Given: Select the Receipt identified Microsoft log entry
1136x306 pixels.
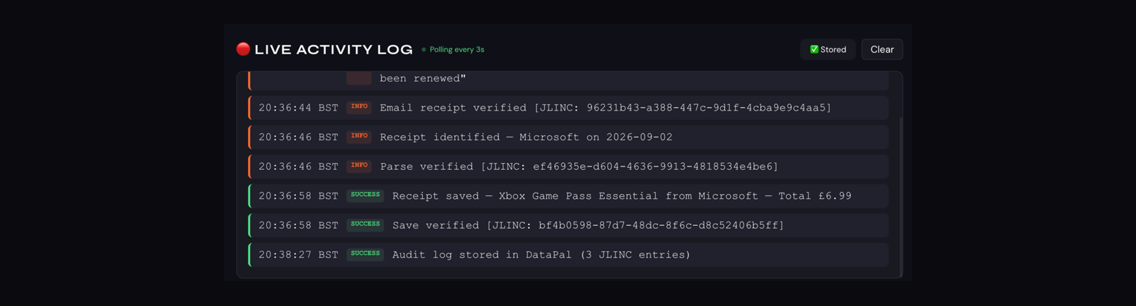Looking at the screenshot, I should [568, 137].
